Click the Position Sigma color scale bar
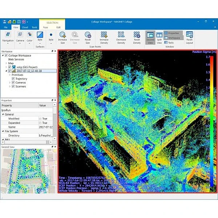The width and height of the screenshot is (218, 218). (x=212, y=120)
